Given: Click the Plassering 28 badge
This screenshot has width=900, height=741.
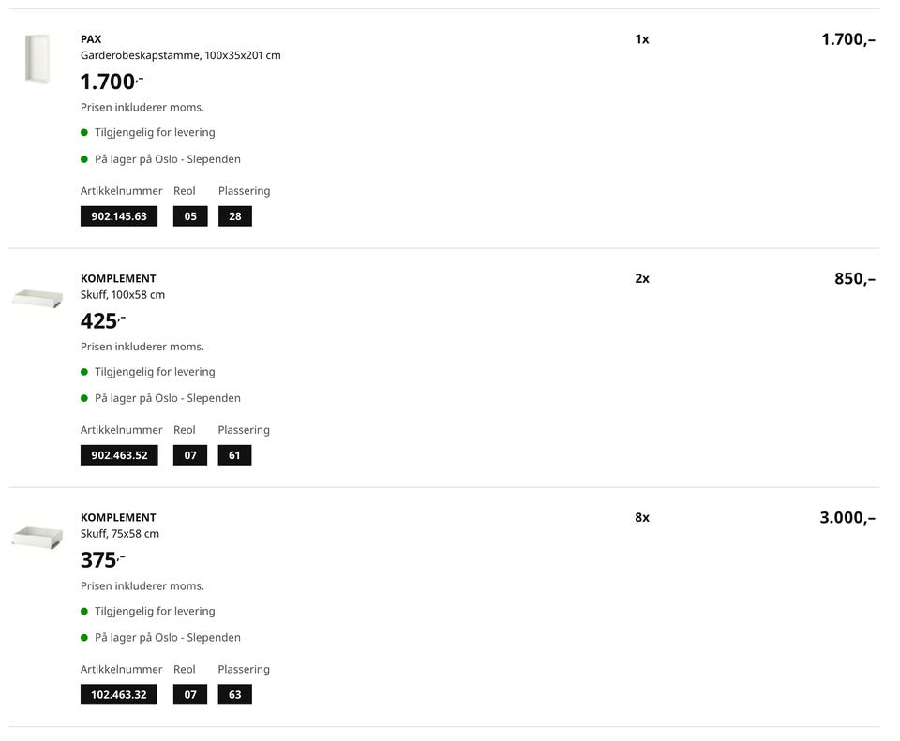Looking at the screenshot, I should [234, 216].
